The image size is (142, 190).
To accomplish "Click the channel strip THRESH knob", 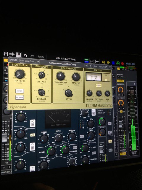I will [44, 139].
